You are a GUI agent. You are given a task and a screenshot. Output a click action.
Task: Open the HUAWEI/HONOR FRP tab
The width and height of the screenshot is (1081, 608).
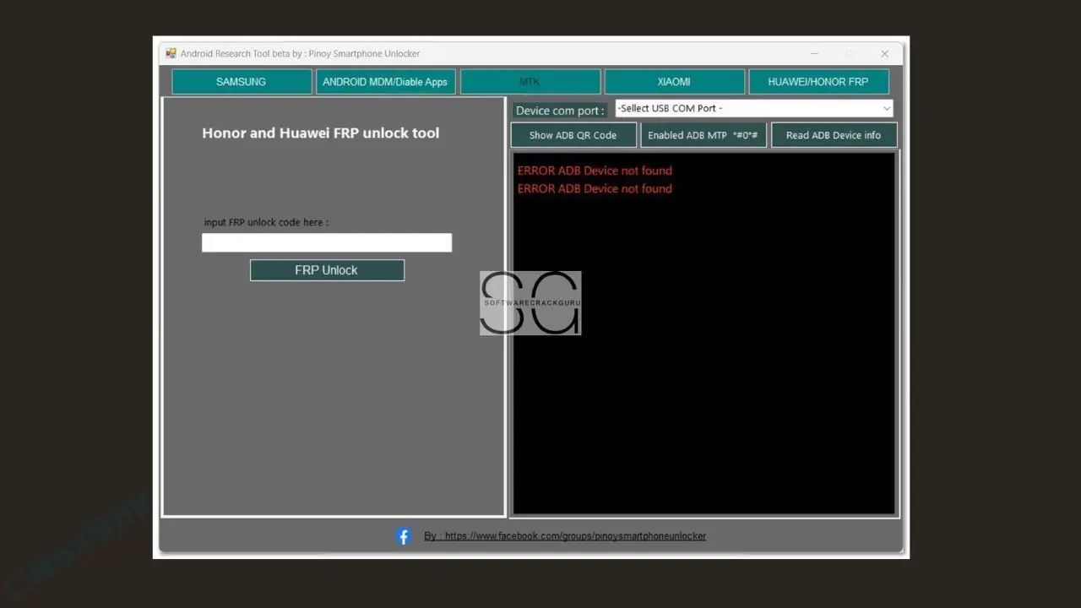(818, 82)
